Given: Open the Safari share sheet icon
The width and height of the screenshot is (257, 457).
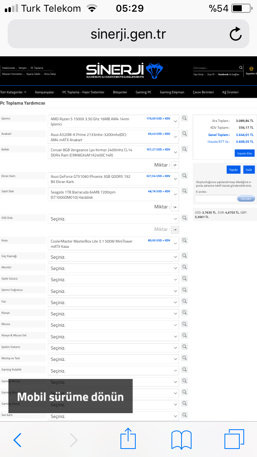Looking at the screenshot, I should click(x=128, y=438).
